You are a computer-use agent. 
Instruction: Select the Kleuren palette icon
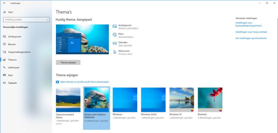click(x=4, y=44)
